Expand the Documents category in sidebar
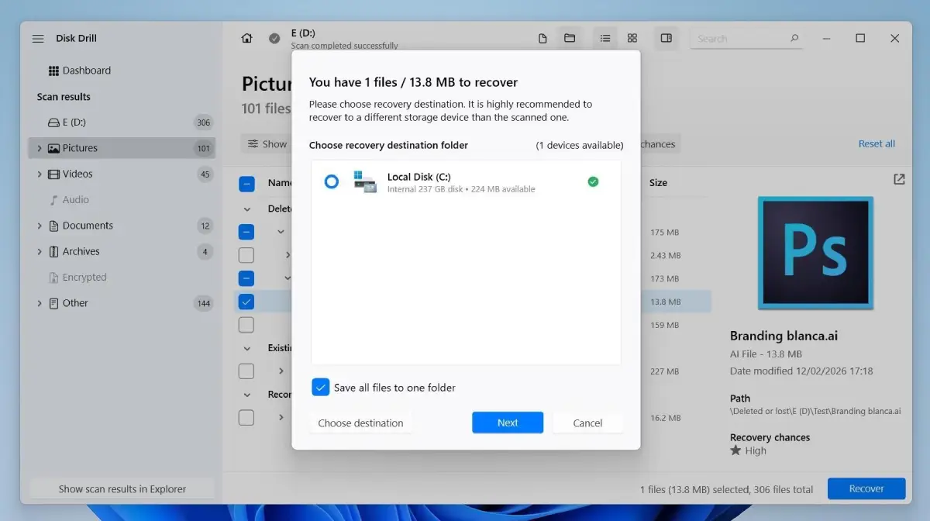The image size is (930, 521). pyautogui.click(x=39, y=226)
